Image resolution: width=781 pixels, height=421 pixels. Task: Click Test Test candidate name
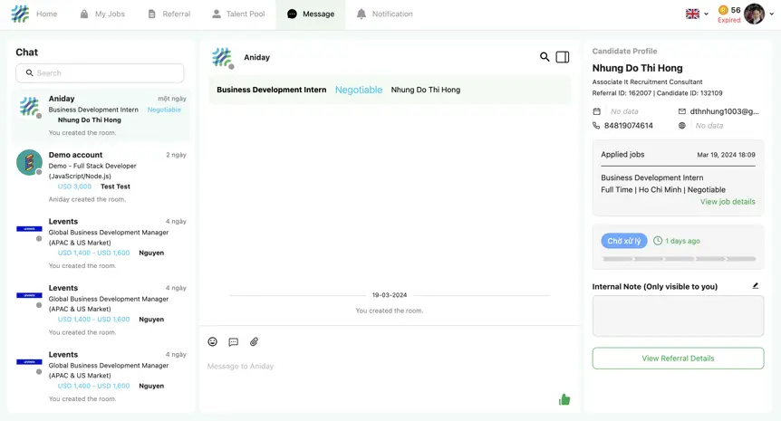(115, 187)
